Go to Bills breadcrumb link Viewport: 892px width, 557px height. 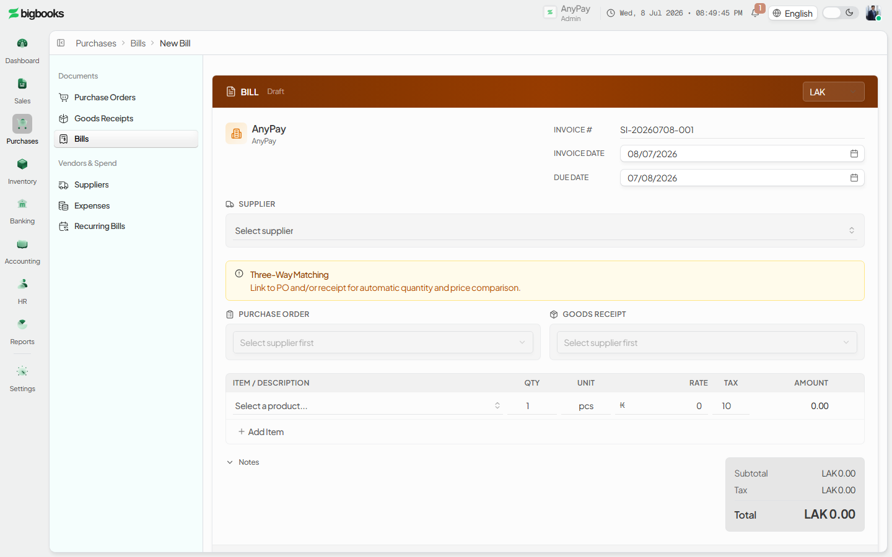coord(138,43)
